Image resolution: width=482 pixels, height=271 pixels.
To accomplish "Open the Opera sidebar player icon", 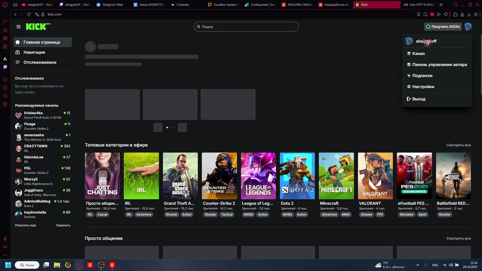I will pyautogui.click(x=5, y=79).
